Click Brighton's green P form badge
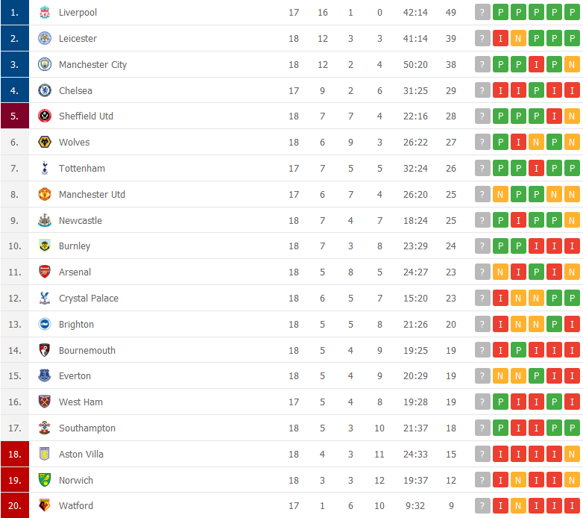The height and width of the screenshot is (518, 583). 554,325
